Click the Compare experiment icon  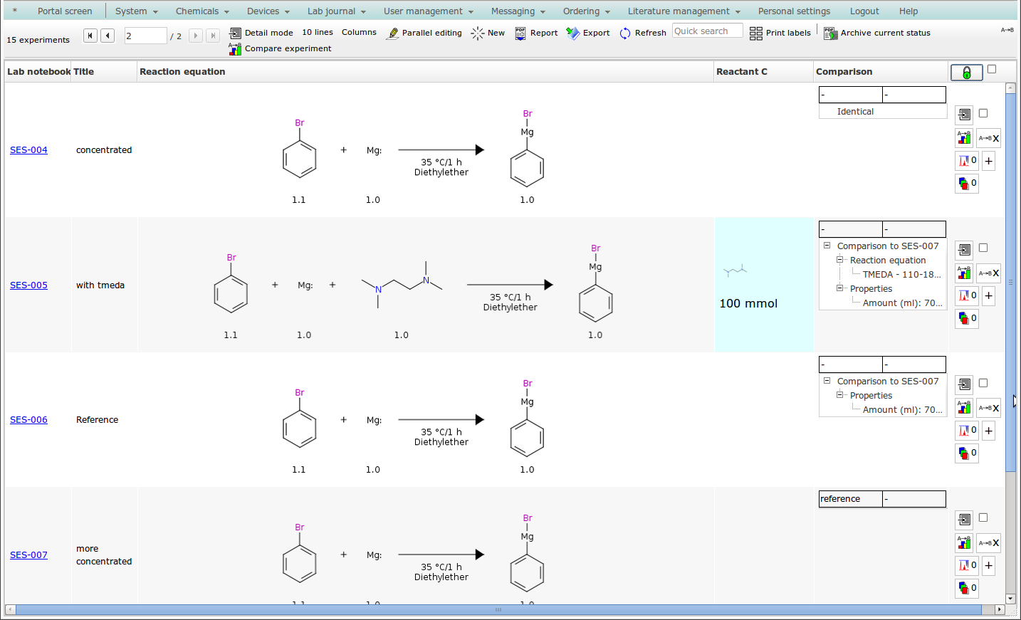point(235,49)
